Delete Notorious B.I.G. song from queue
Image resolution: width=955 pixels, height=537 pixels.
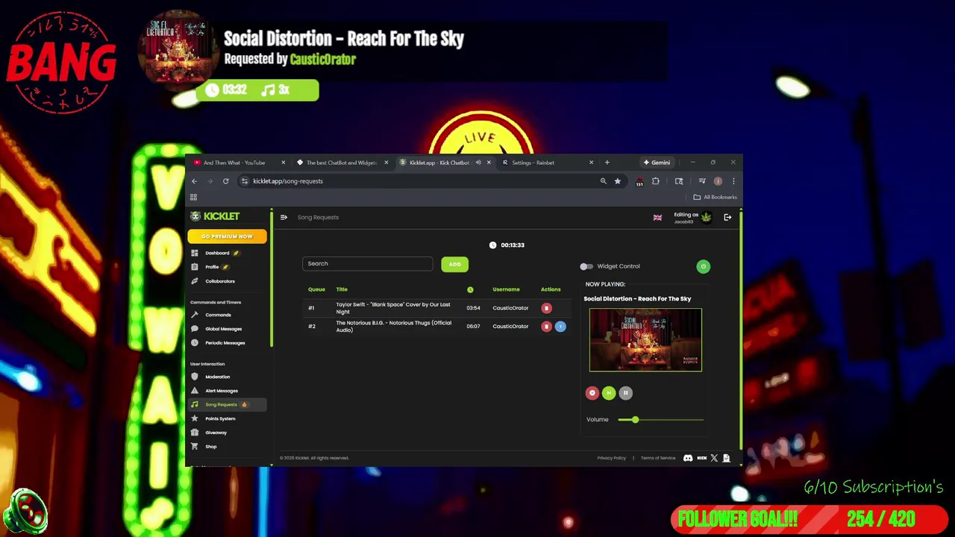(x=546, y=327)
